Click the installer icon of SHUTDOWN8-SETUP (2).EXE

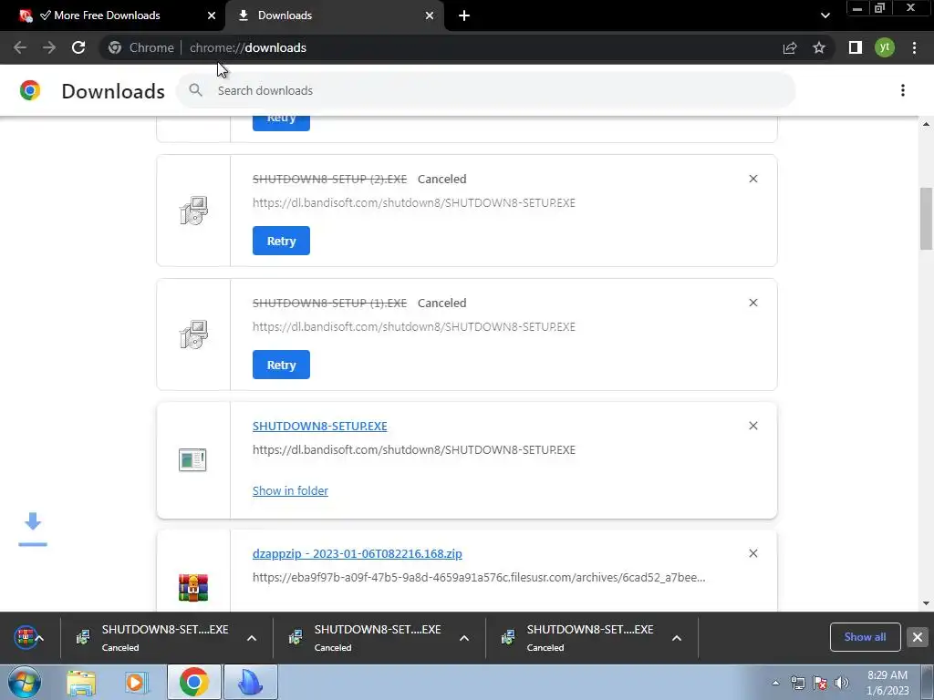[x=193, y=211]
